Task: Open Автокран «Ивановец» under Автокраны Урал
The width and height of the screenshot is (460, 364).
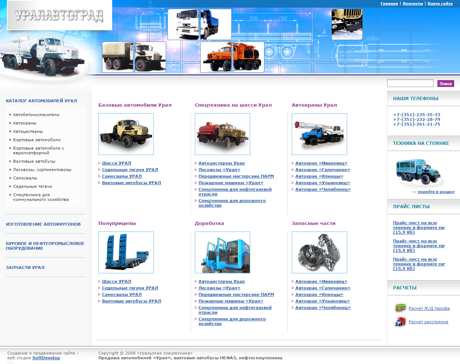Action: (x=321, y=163)
